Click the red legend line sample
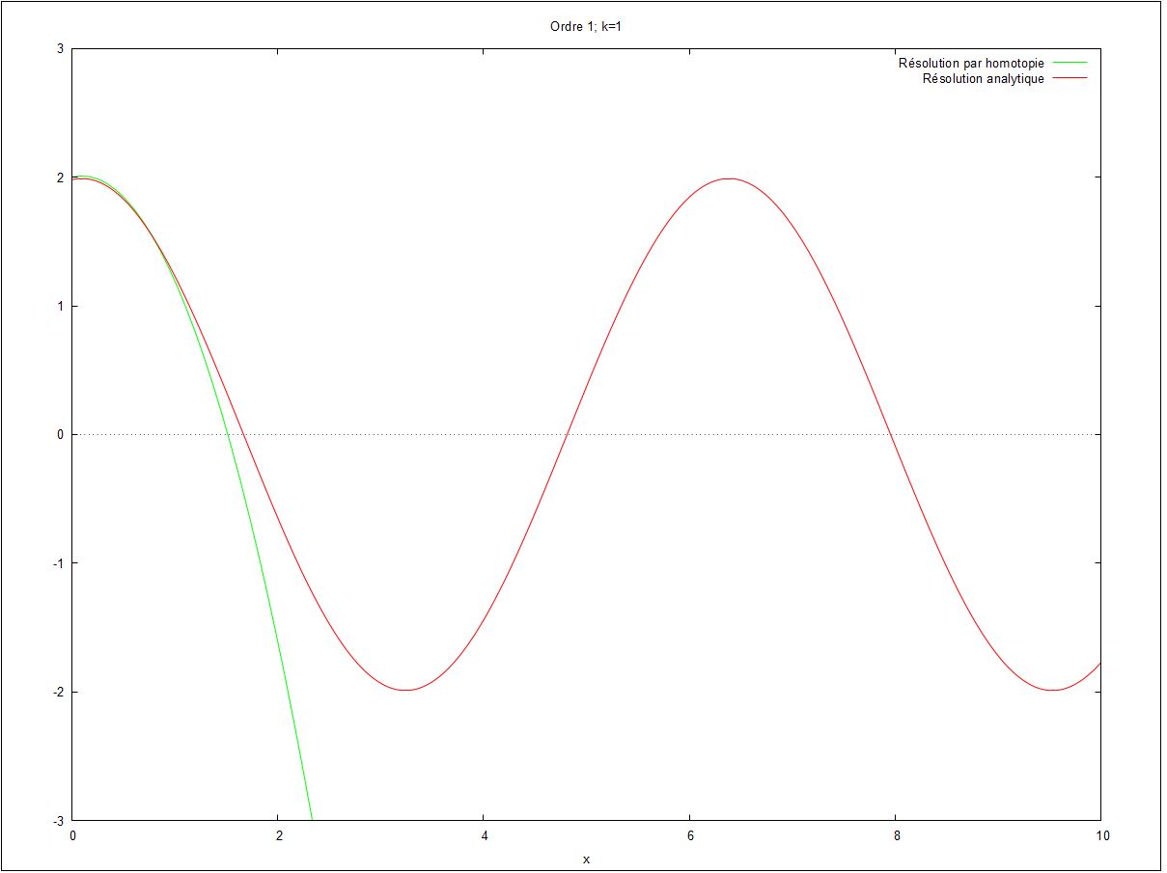Image resolution: width=1167 pixels, height=873 pixels. point(1070,79)
